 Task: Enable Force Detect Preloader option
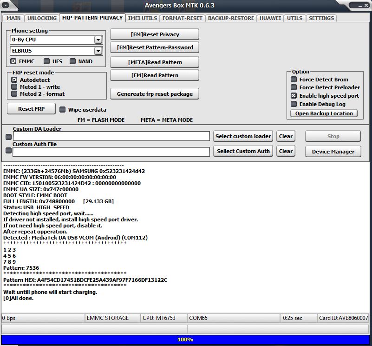294,87
